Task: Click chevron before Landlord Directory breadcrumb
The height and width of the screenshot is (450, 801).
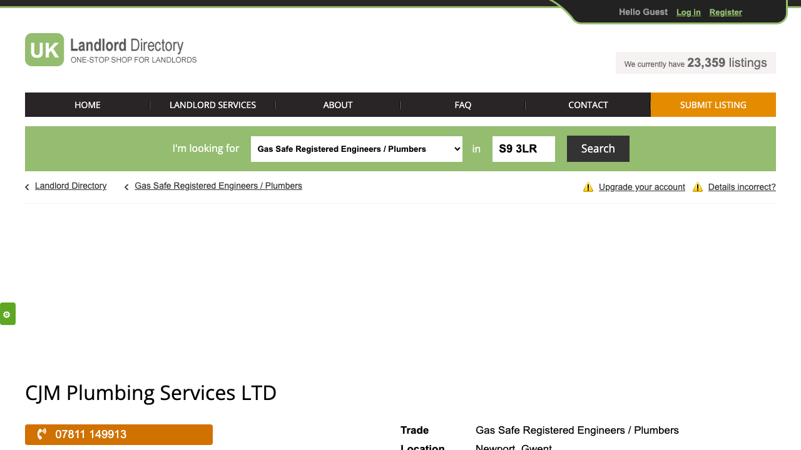Action: [26, 186]
